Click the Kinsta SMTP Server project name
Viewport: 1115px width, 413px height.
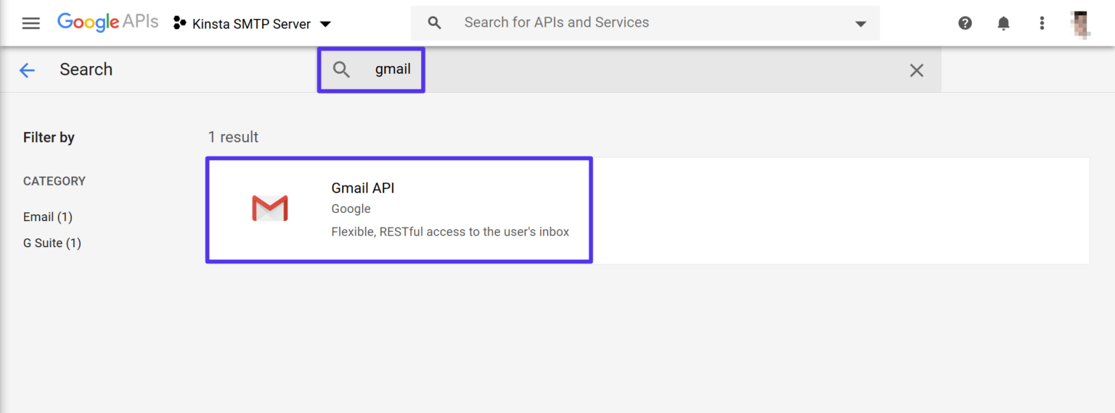[x=251, y=24]
